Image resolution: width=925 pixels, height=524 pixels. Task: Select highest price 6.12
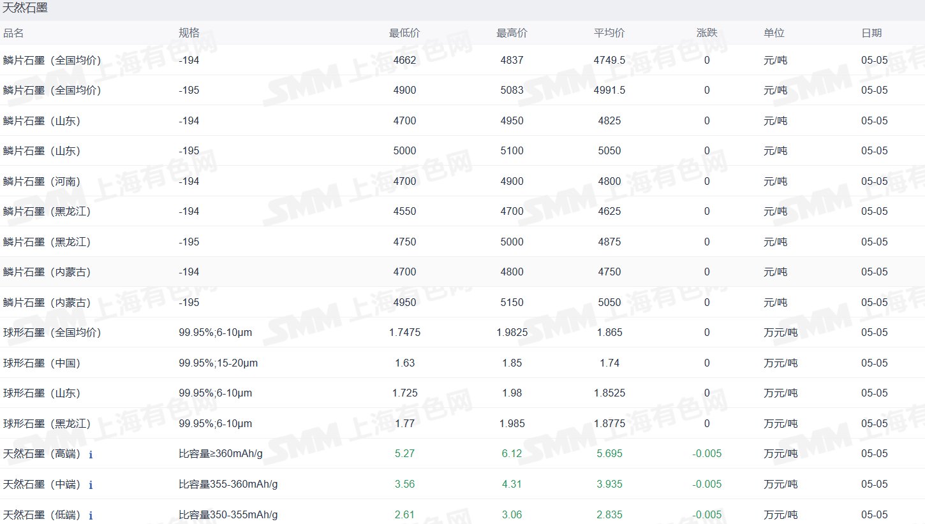point(512,454)
